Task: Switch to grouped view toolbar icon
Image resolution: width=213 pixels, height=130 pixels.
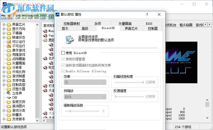Action: (43, 17)
